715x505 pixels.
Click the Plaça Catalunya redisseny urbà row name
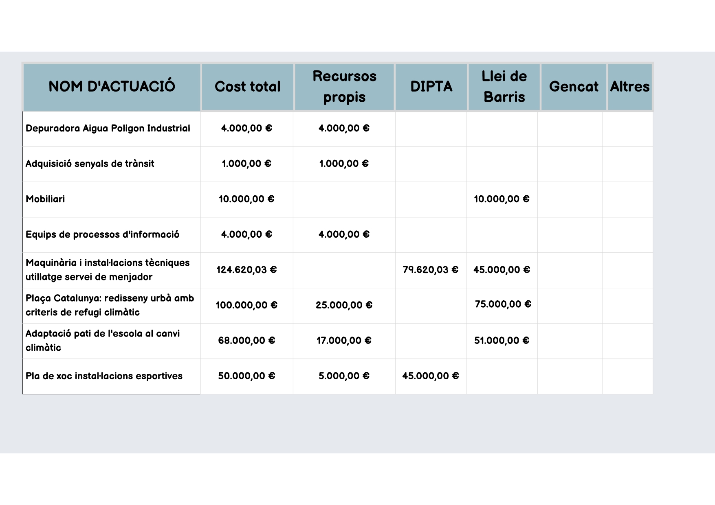click(x=110, y=305)
